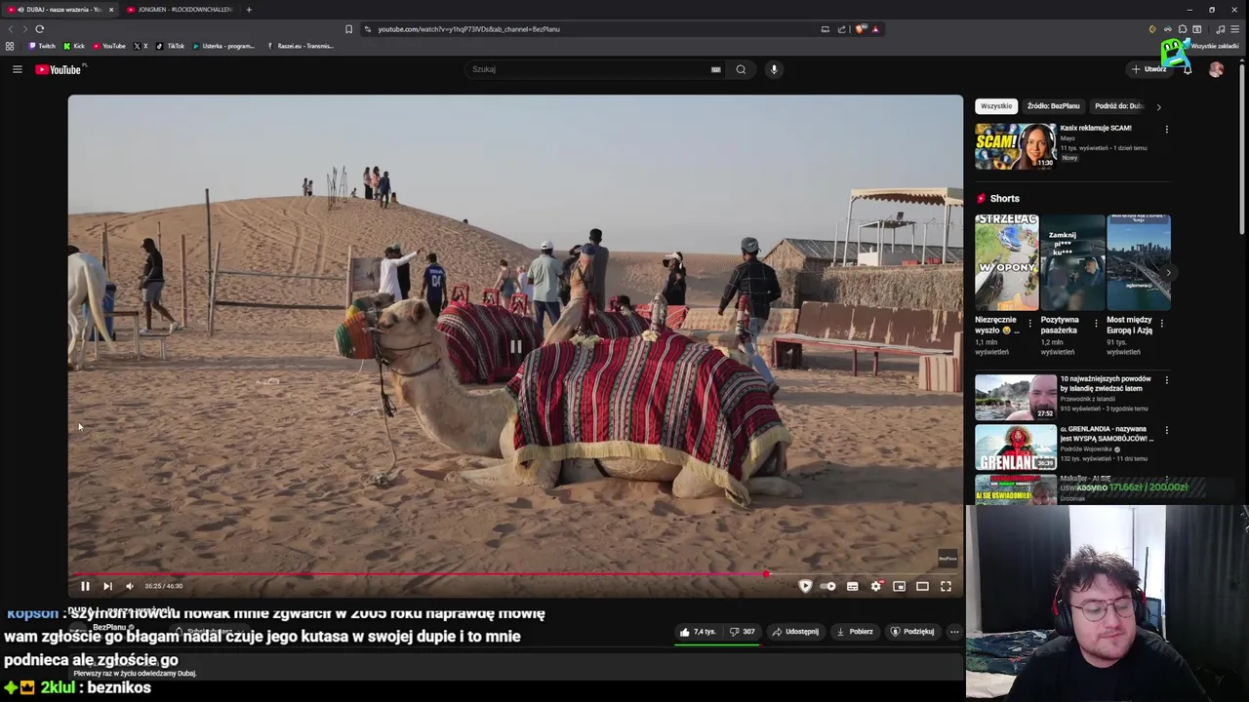This screenshot has height=702, width=1249.
Task: Click the Podziękuj thanks button
Action: (912, 632)
